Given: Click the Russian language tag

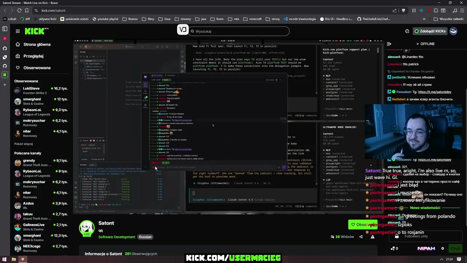Looking at the screenshot, I should (145, 237).
